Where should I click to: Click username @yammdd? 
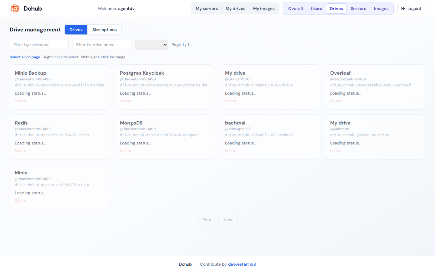[x=340, y=129]
